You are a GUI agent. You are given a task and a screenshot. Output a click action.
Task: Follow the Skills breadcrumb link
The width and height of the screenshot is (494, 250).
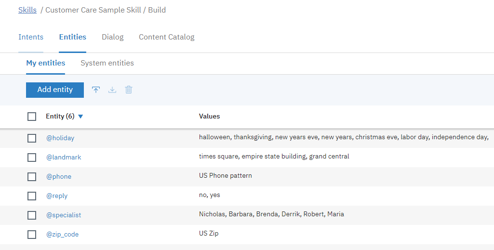pos(27,10)
